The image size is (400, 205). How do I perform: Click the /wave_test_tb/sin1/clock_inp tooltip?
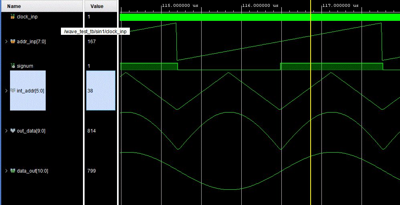point(95,32)
